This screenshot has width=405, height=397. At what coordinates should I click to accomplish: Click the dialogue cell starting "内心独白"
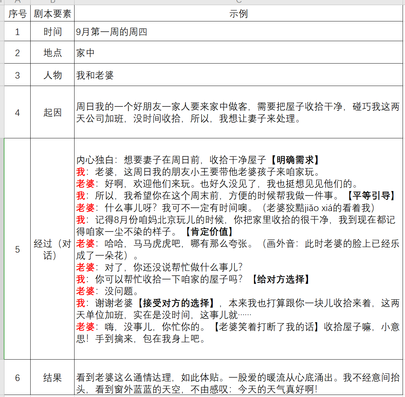coord(238,249)
